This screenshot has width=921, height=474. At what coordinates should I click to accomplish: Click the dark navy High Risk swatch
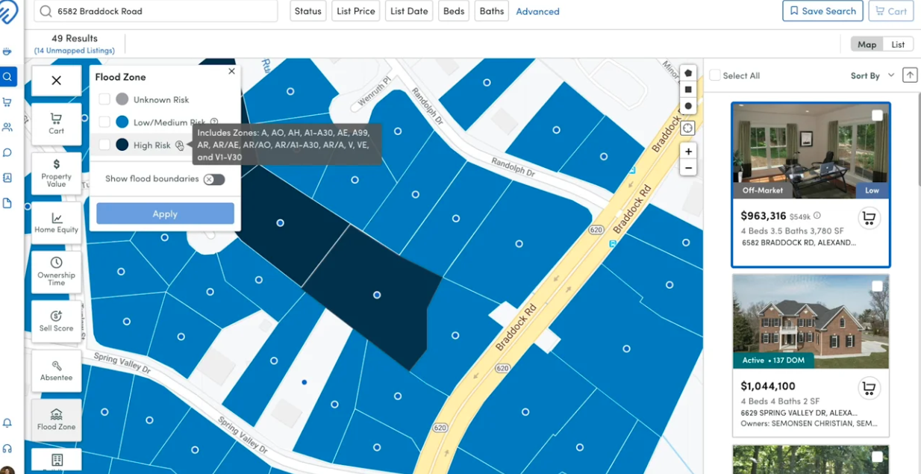pyautogui.click(x=122, y=145)
